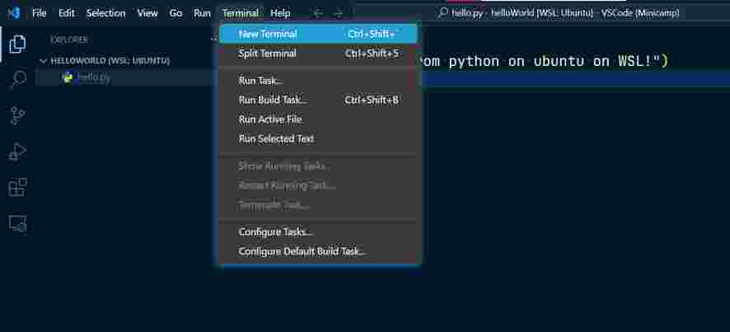Choose Run Build Task option
Viewport: 730px width, 332px height.
click(x=272, y=100)
